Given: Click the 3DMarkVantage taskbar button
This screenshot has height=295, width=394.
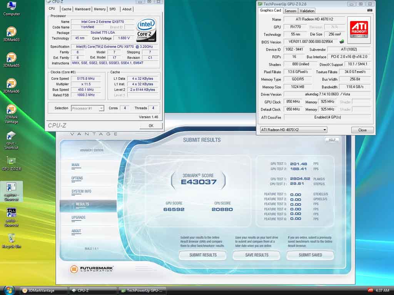Looking at the screenshot, I should (43, 290).
